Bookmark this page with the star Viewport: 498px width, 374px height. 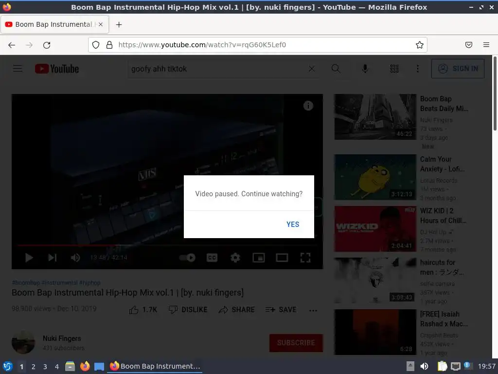419,45
